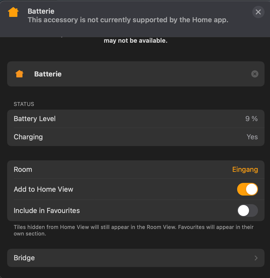270x278 pixels.
Task: Click the STATUS section heading
Action: (x=24, y=104)
